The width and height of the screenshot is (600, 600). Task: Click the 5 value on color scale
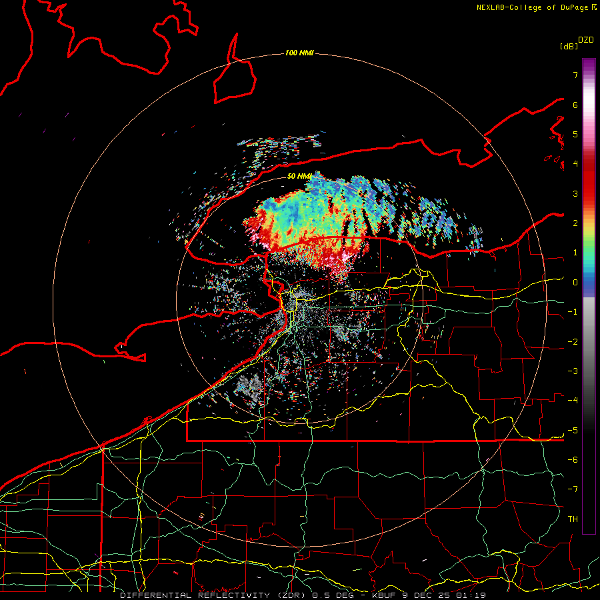tap(575, 134)
